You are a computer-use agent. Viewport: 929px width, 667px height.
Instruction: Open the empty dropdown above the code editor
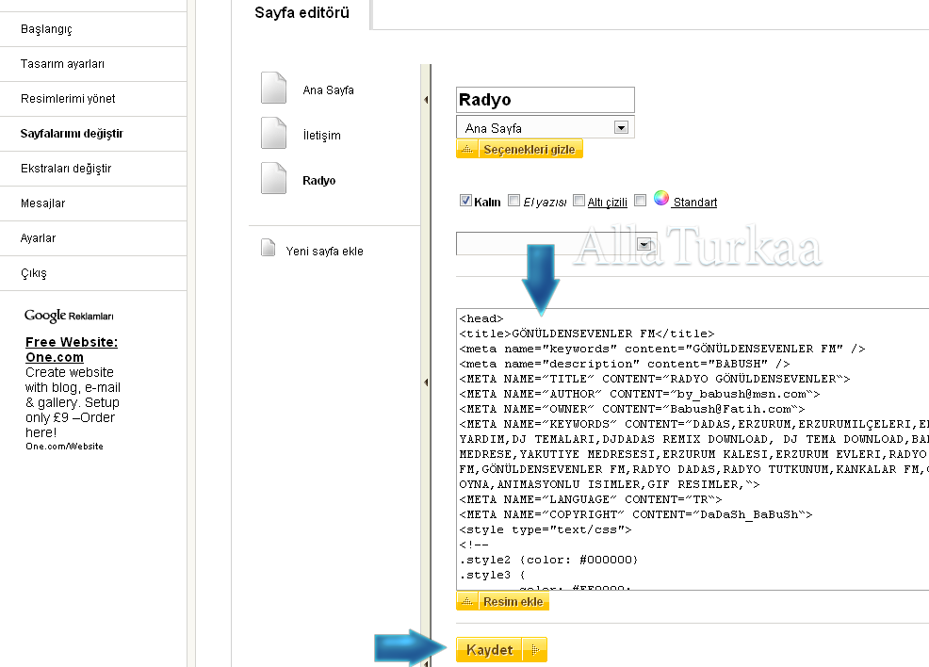[644, 244]
